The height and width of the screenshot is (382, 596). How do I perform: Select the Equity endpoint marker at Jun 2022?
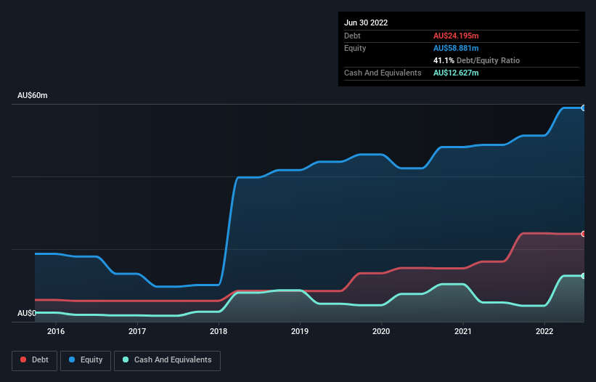(584, 108)
